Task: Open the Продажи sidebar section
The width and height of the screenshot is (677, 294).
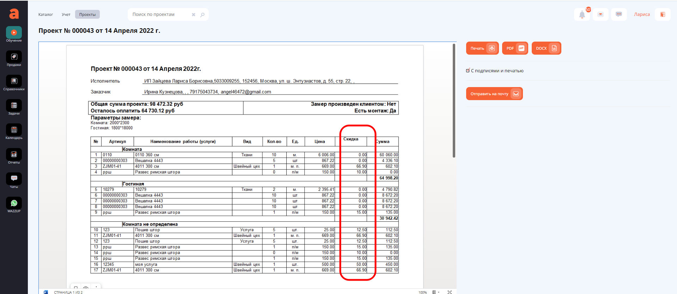Action: coord(14,57)
